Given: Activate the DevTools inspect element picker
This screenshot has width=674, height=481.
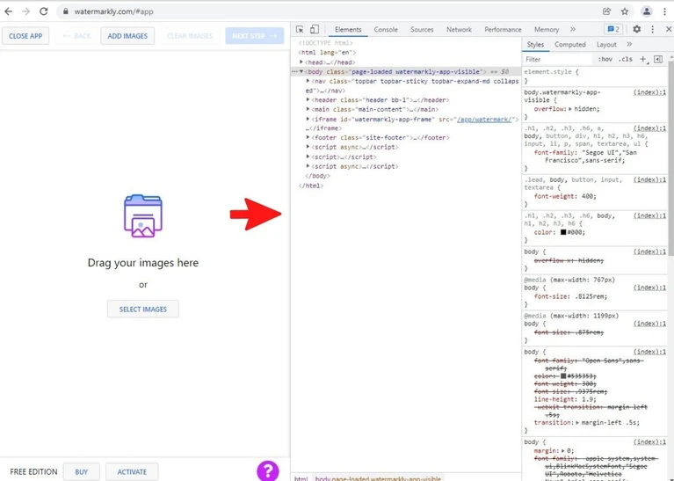Looking at the screenshot, I should coord(300,29).
